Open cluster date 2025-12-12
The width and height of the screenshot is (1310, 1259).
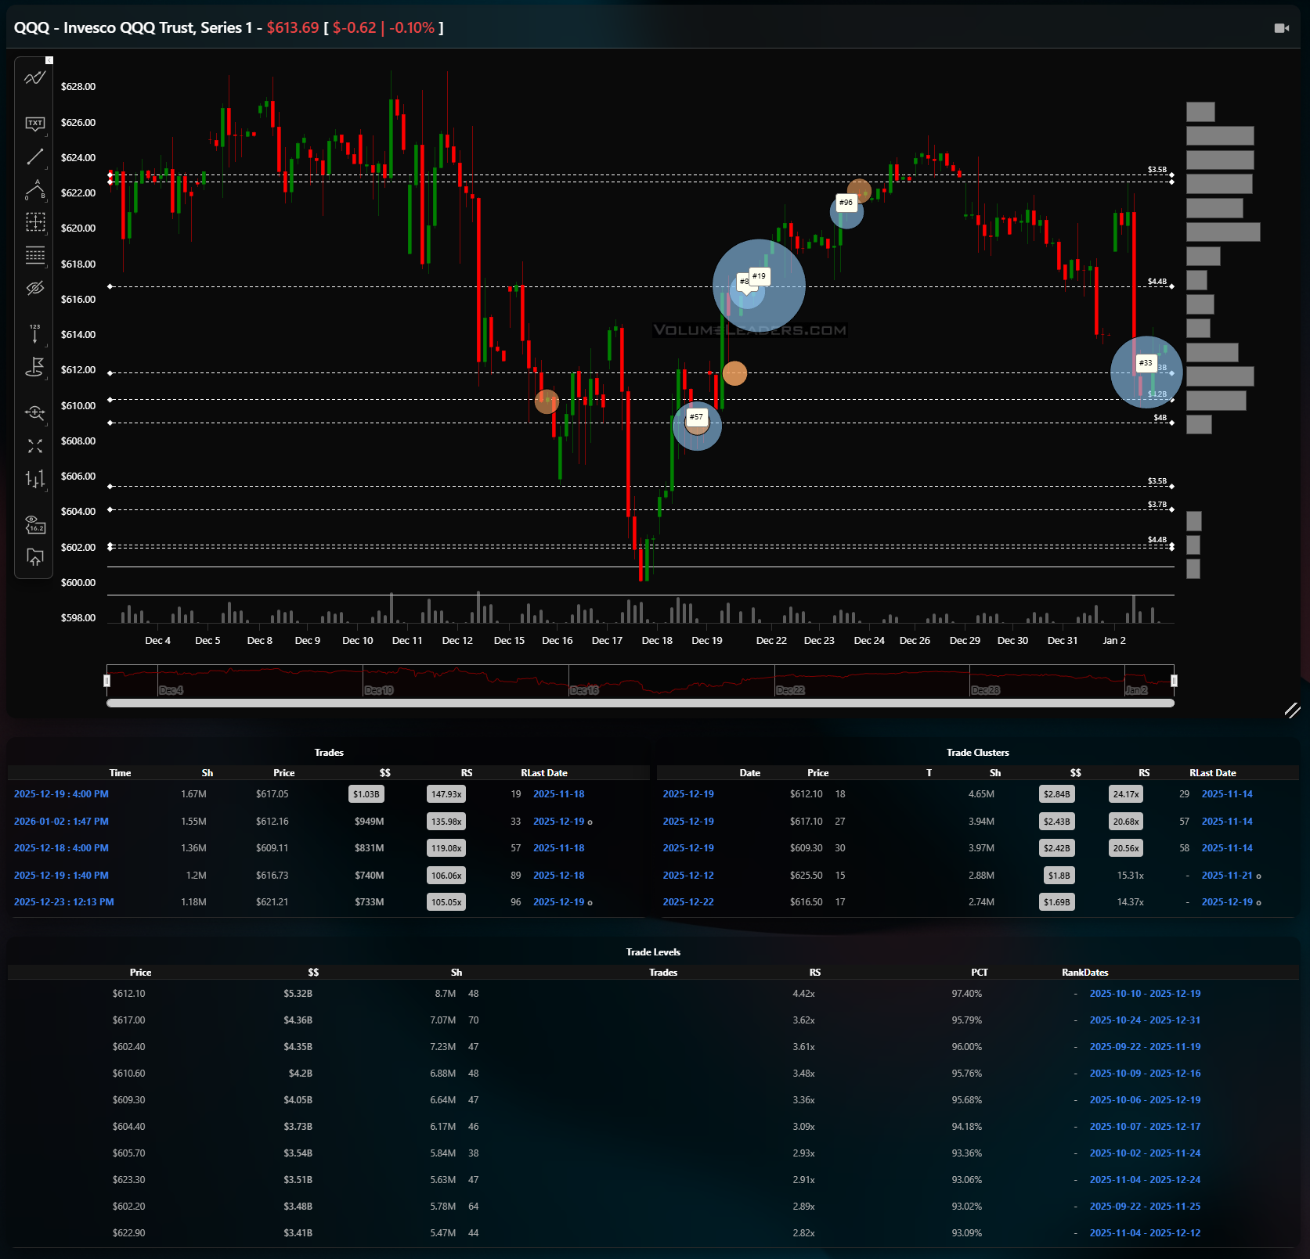point(688,876)
